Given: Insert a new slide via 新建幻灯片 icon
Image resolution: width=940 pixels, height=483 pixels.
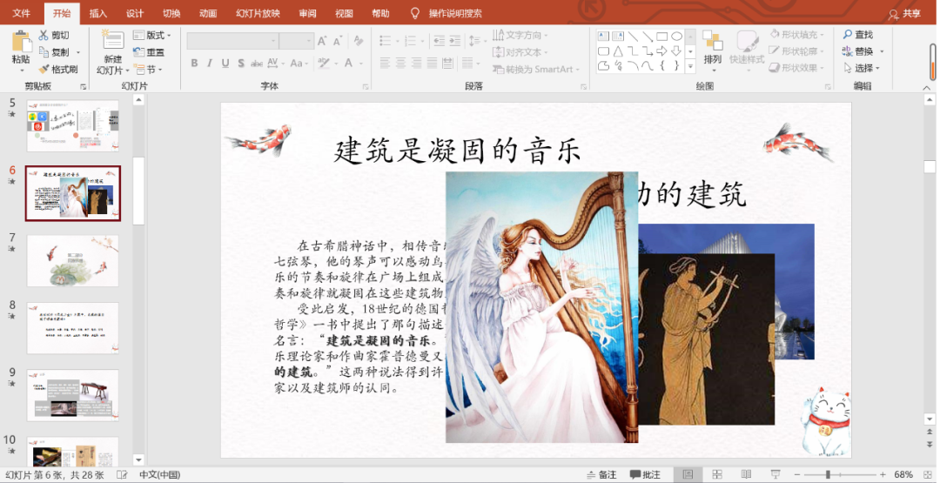Looking at the screenshot, I should coord(112,41).
